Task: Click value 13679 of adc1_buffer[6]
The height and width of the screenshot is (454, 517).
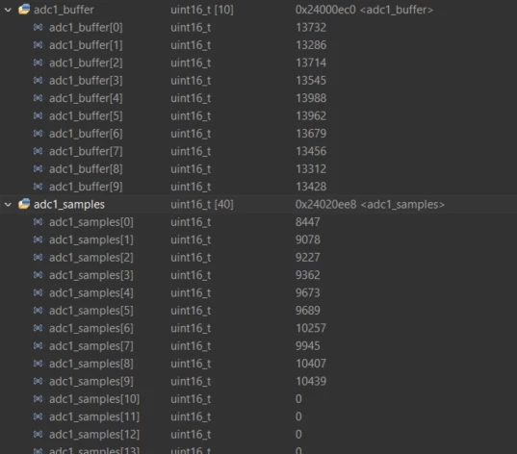Action: (311, 134)
